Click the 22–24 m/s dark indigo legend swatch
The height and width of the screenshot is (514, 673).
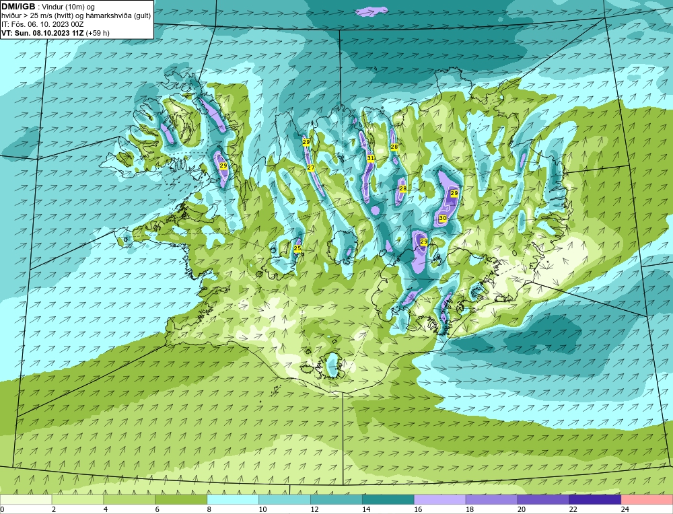click(x=595, y=500)
